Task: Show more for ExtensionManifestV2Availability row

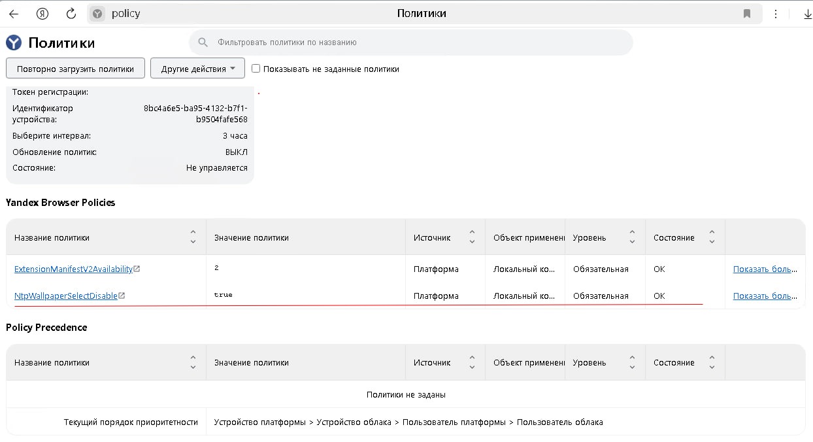Action: pyautogui.click(x=765, y=269)
